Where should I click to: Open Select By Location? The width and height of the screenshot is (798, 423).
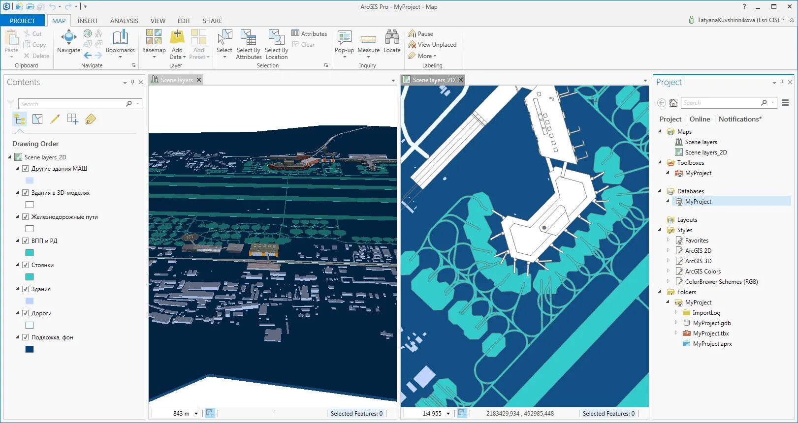click(276, 44)
